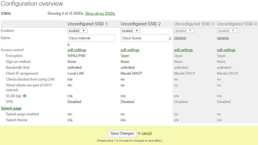Screen dimensions: 258x145
Task: Click the VLAN tag info icon
Action: (25, 96)
